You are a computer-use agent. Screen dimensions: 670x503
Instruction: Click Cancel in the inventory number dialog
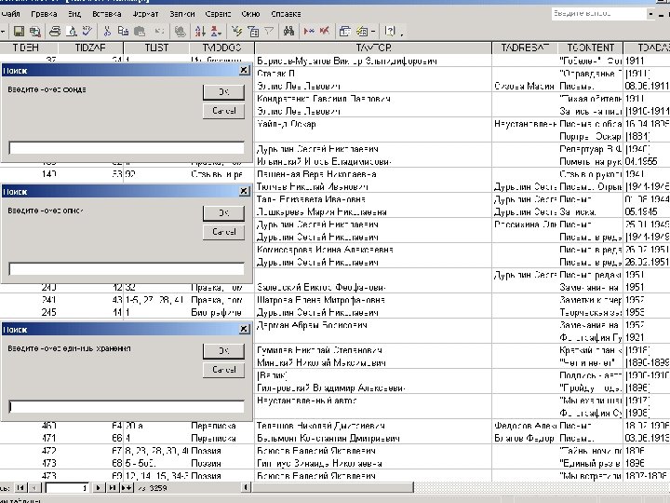click(224, 231)
